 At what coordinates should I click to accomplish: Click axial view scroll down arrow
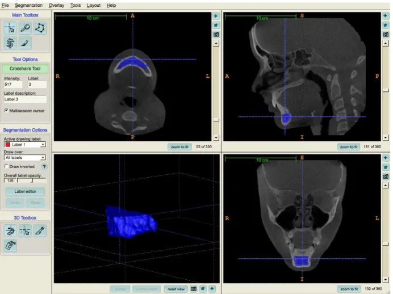click(216, 137)
